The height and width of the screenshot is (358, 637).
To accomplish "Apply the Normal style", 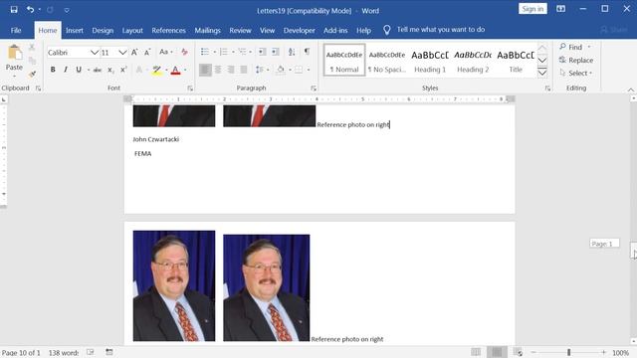I will [x=344, y=60].
